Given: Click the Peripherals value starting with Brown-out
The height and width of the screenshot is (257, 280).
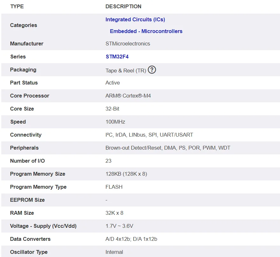Looking at the screenshot, I should (x=168, y=148).
